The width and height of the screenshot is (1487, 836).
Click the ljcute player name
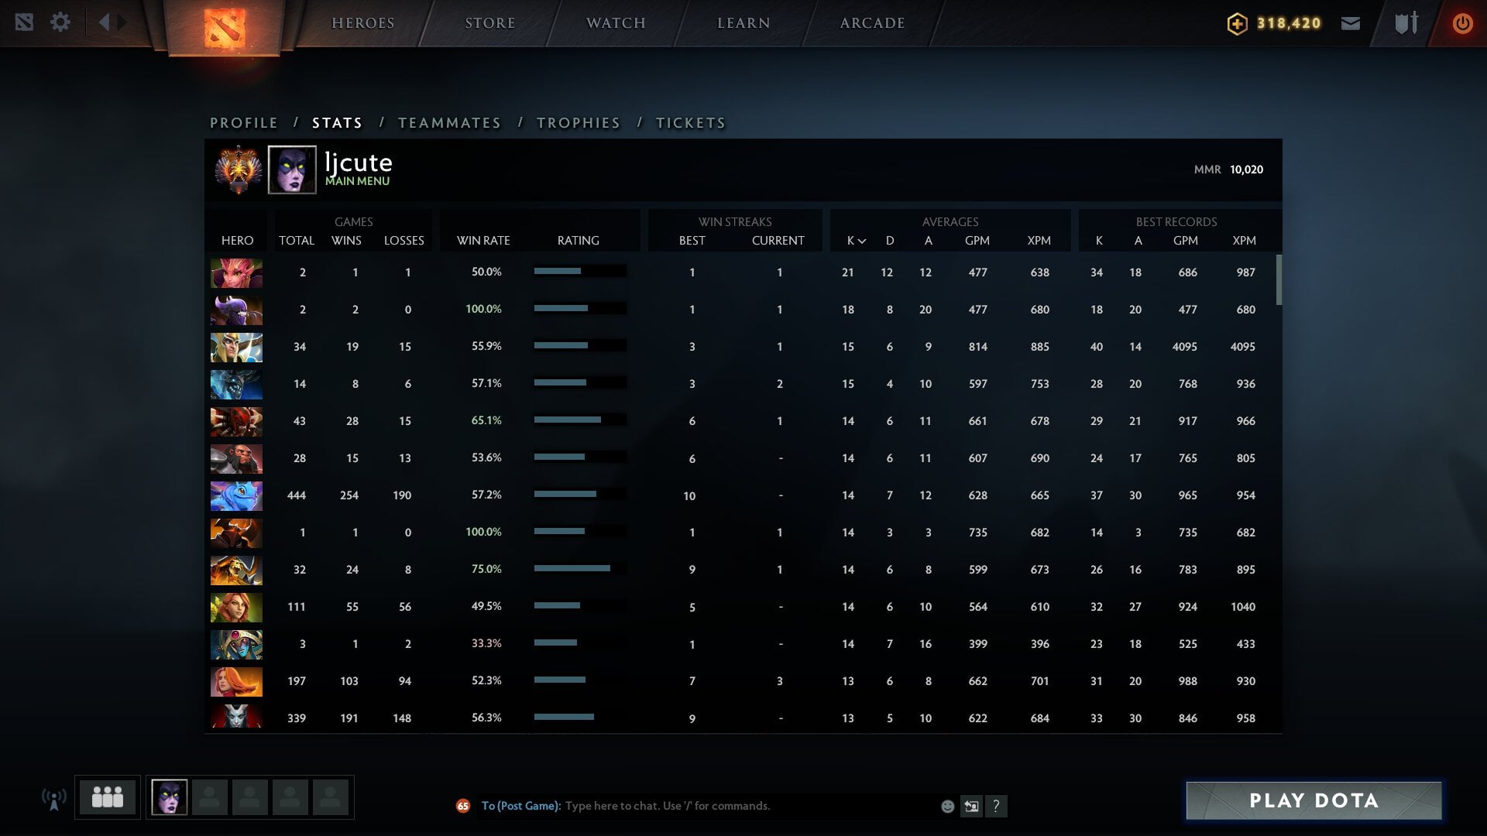359,163
